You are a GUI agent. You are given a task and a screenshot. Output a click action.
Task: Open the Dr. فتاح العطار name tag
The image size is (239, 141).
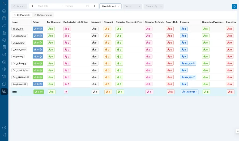[19, 36]
